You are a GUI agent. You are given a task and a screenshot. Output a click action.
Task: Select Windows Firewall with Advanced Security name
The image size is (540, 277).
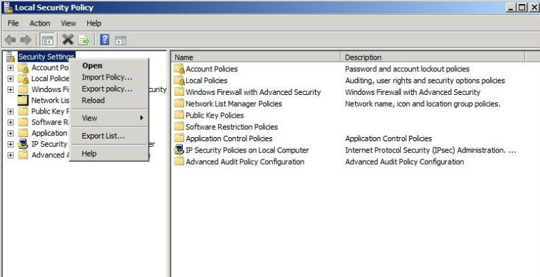[x=253, y=92]
